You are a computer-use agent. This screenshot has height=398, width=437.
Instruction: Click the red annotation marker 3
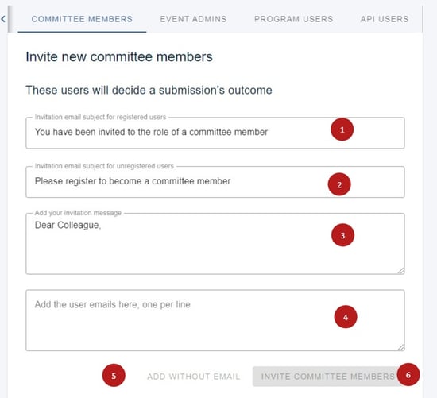342,235
